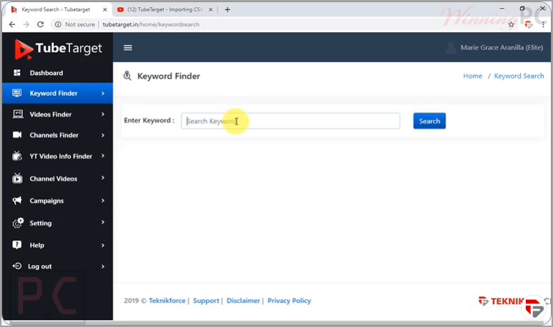This screenshot has height=327, width=553.
Task: Open Privacy Policy footer link
Action: pyautogui.click(x=289, y=301)
